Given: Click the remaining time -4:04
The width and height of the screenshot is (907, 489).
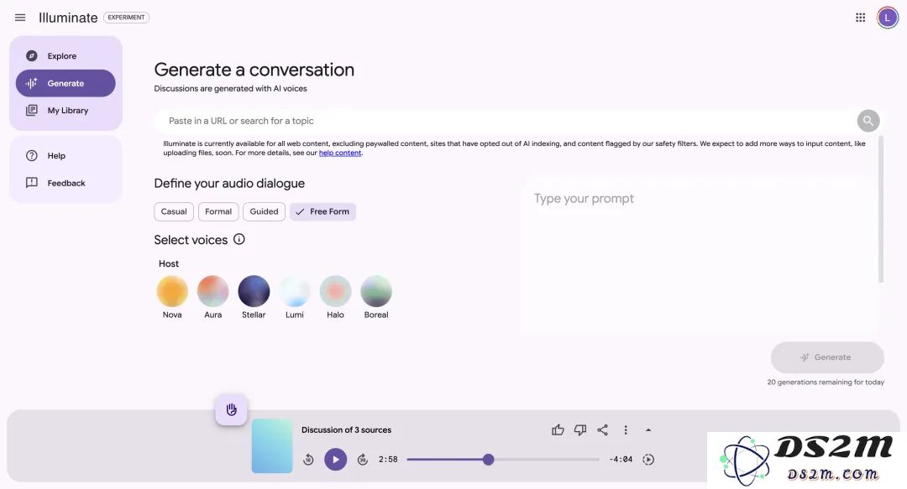Looking at the screenshot, I should 621,460.
